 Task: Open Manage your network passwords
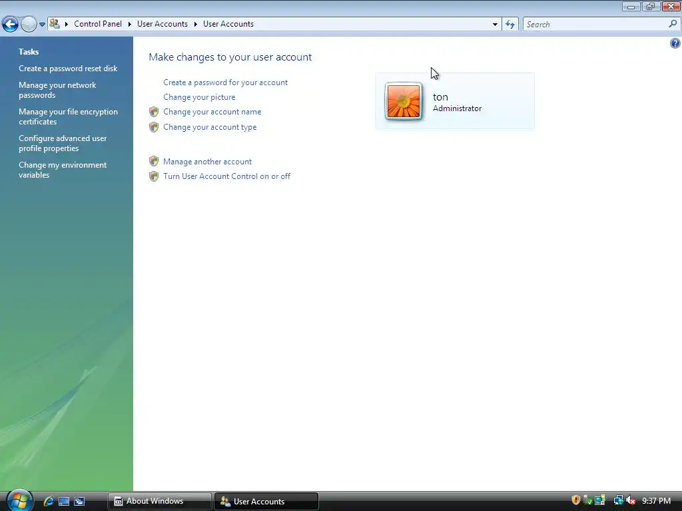pyautogui.click(x=57, y=90)
